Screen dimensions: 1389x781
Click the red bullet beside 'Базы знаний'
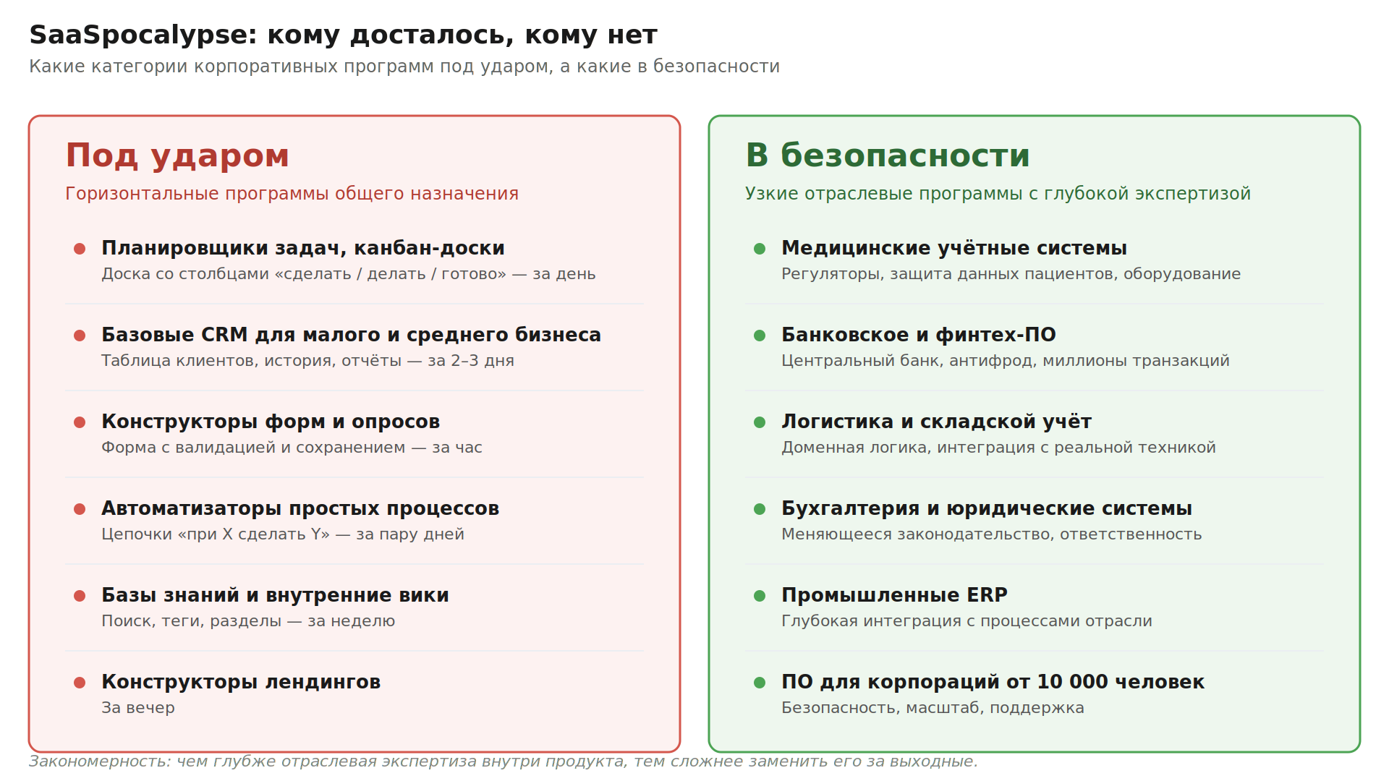click(80, 596)
